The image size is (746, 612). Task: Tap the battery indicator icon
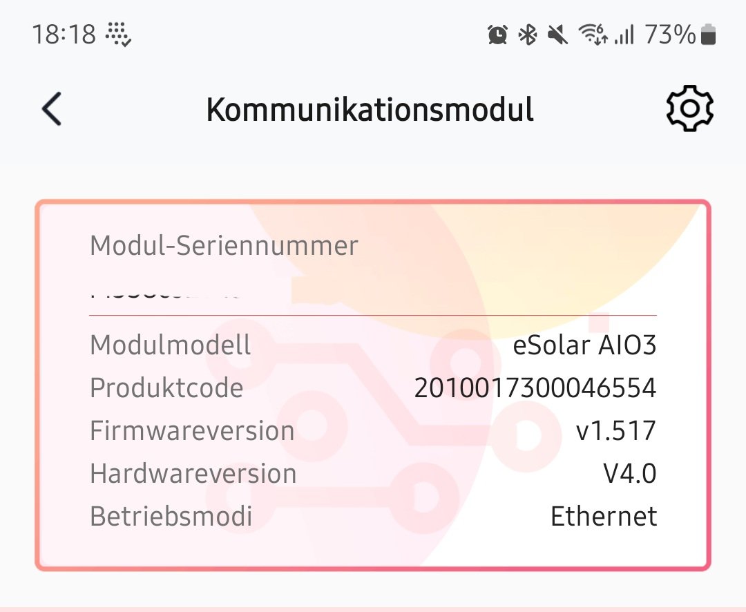tap(708, 35)
